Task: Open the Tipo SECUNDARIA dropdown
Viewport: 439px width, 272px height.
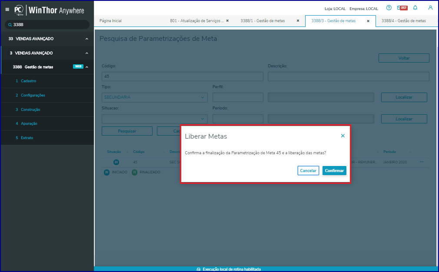Action: tap(155, 97)
